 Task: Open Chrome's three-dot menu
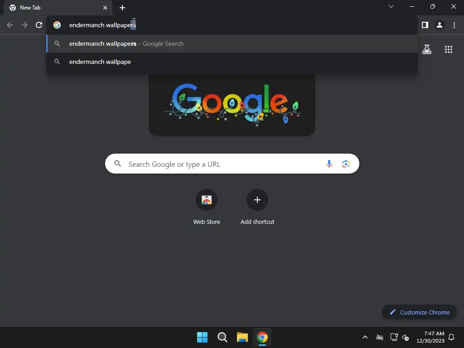click(454, 25)
